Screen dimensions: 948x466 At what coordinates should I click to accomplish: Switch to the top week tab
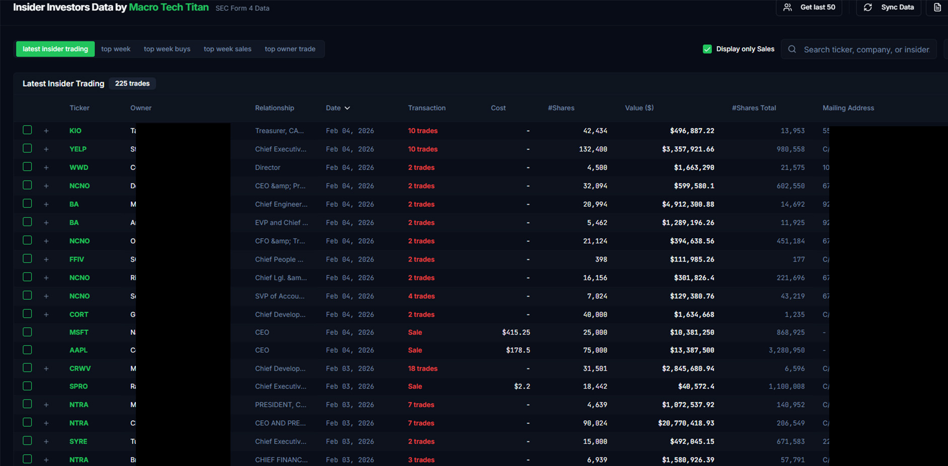point(116,49)
